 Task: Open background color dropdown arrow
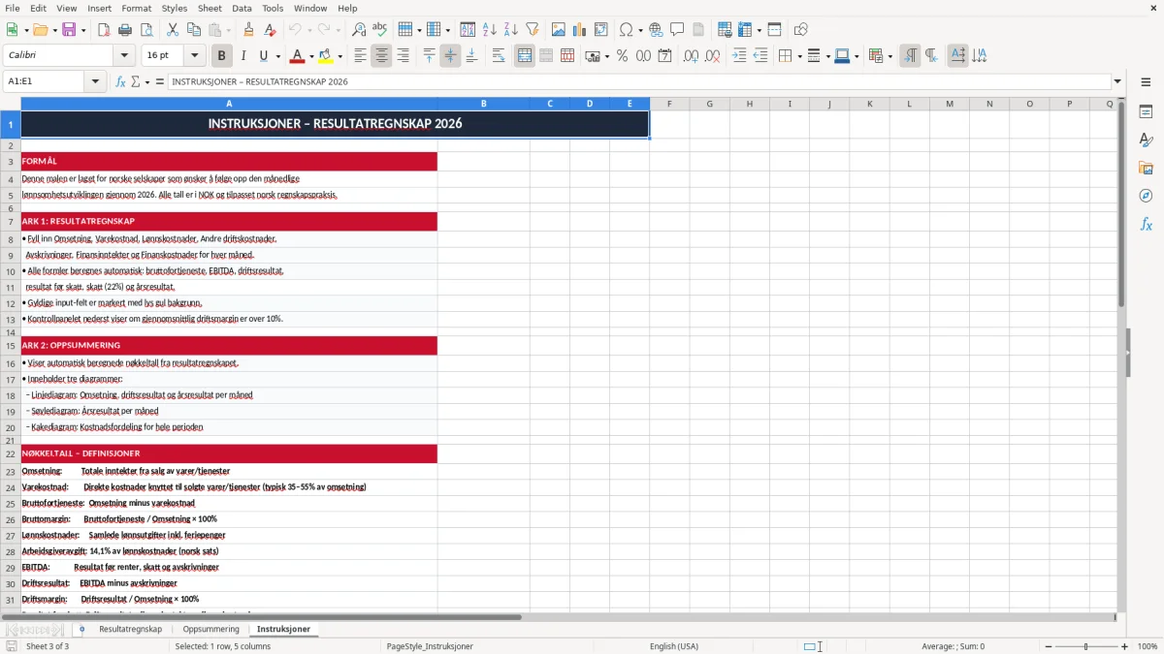tap(339, 56)
